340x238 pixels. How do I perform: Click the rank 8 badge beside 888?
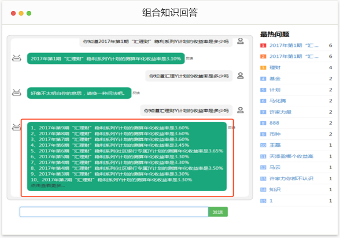pos(263,123)
